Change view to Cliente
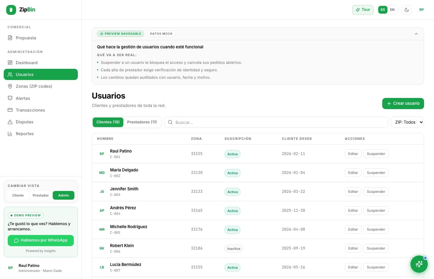This screenshot has width=434, height=279. [18, 195]
